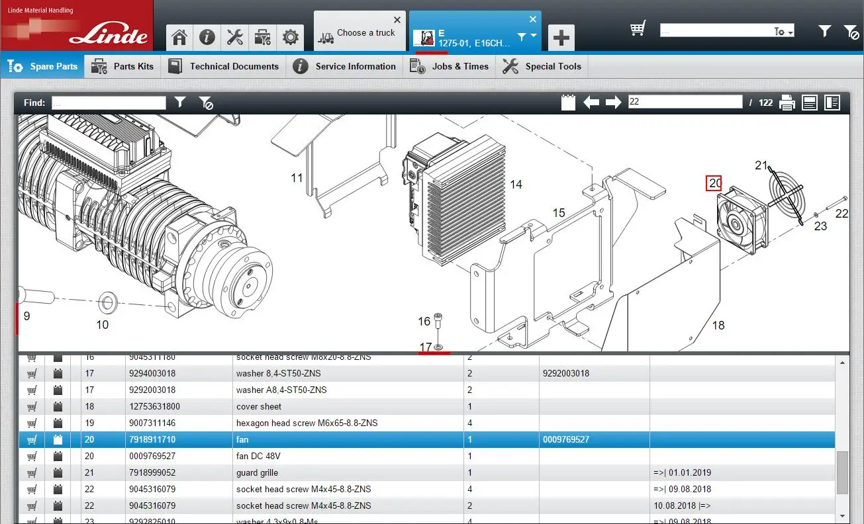Add fan DC 48V to cart
The width and height of the screenshot is (864, 524).
tap(32, 457)
